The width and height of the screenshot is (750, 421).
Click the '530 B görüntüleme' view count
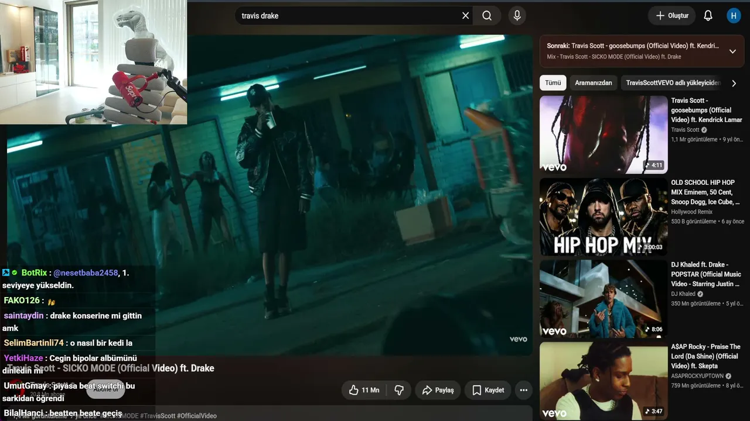[694, 222]
